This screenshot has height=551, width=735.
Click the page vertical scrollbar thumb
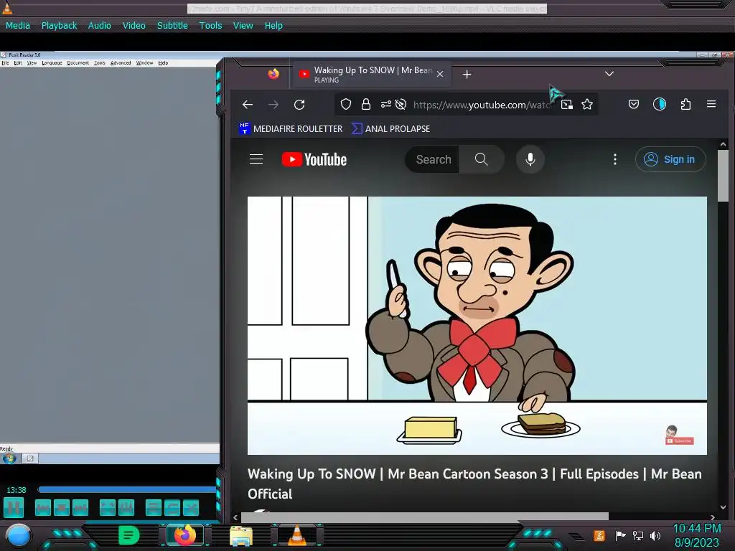tap(724, 176)
